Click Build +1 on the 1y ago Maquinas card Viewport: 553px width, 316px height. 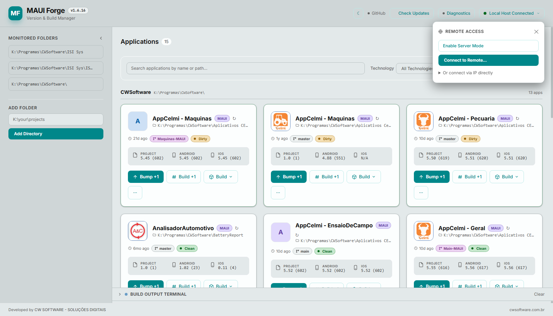coord(327,177)
